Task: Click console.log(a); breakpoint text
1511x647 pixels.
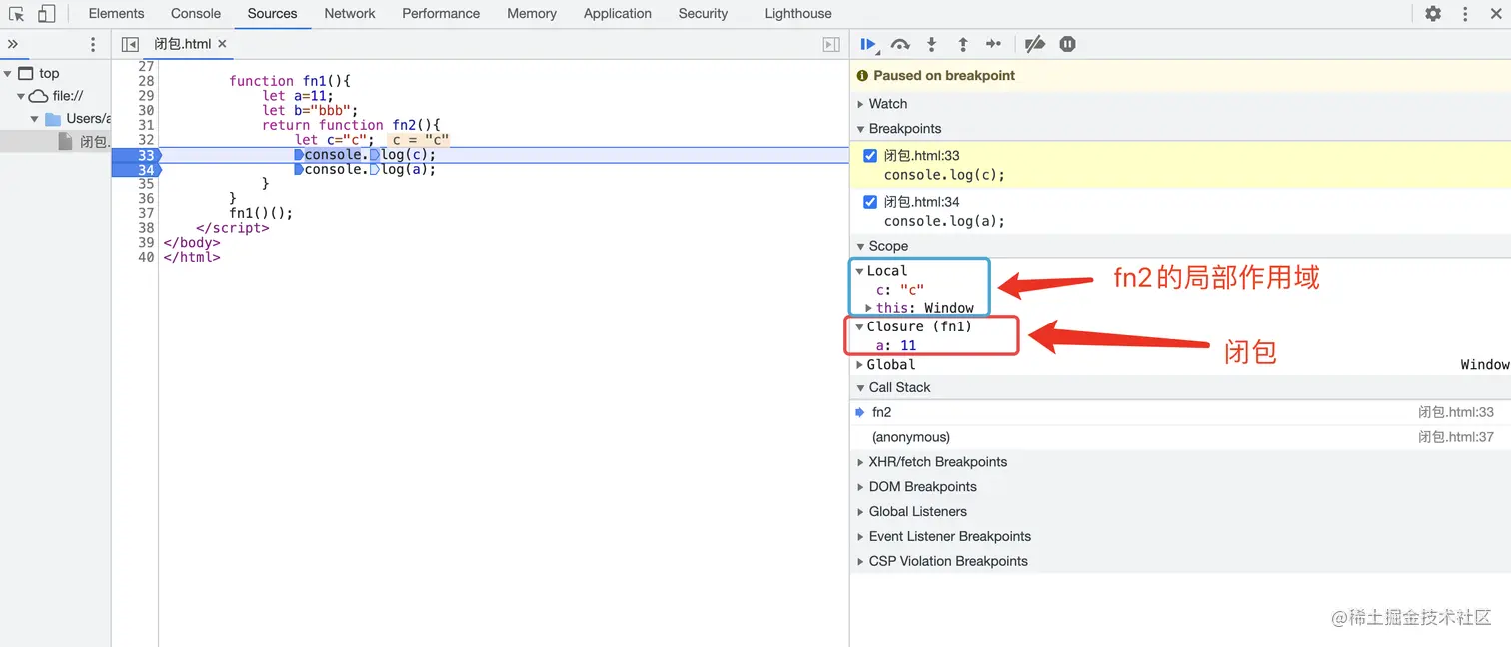Action: pos(944,221)
